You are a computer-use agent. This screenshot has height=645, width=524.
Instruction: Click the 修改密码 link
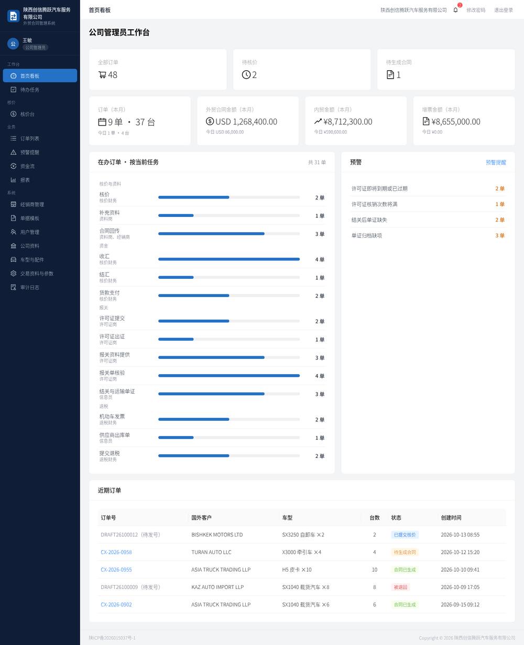click(476, 10)
